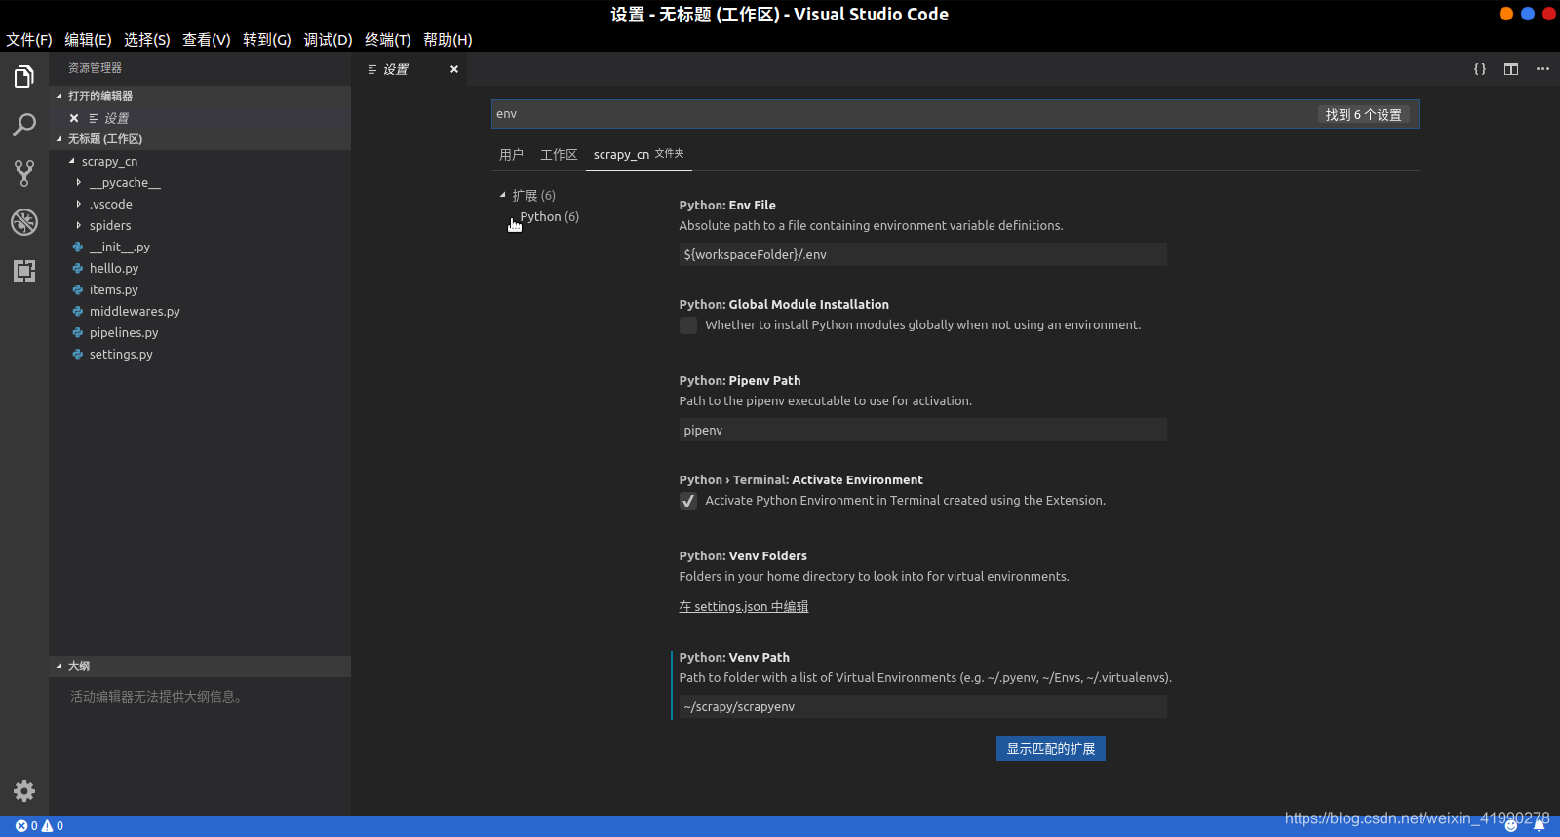Open the Source Control view icon
Screen dimensions: 1560x837
click(x=24, y=173)
